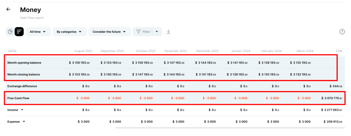
Task: Open the By categories dropdown
Action: pyautogui.click(x=69, y=32)
